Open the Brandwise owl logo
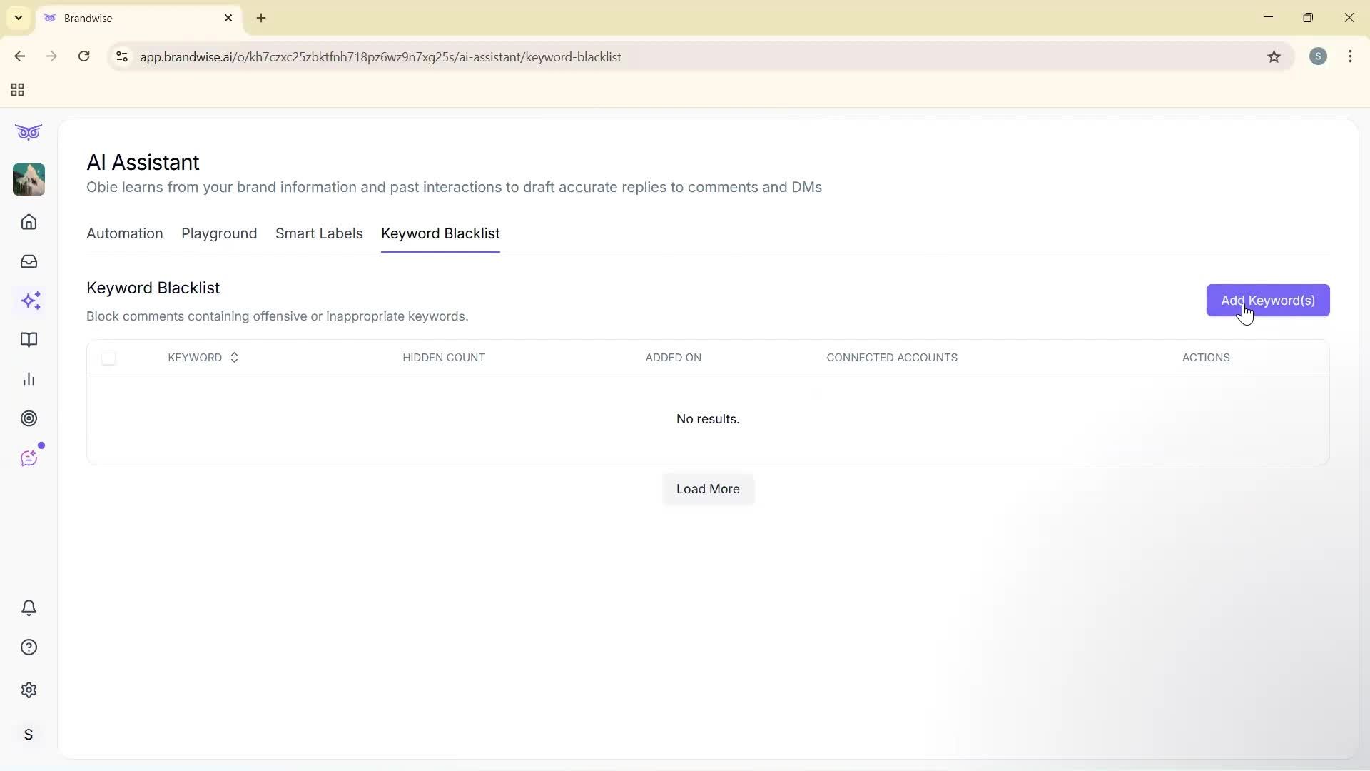Image resolution: width=1370 pixels, height=771 pixels. click(x=29, y=132)
